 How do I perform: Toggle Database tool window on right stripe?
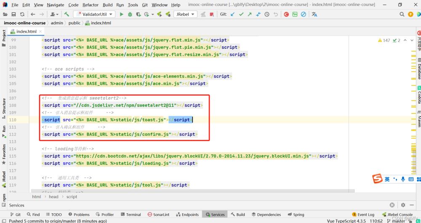[419, 69]
